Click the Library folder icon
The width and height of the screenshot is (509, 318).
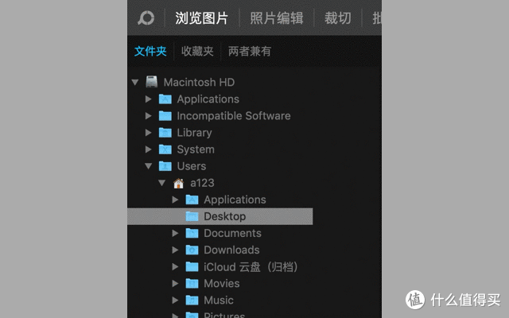[x=165, y=133]
